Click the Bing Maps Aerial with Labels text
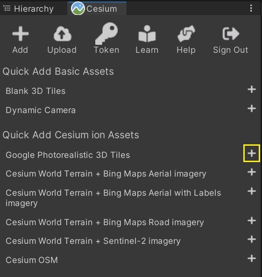This screenshot has height=277, width=262. 113,198
